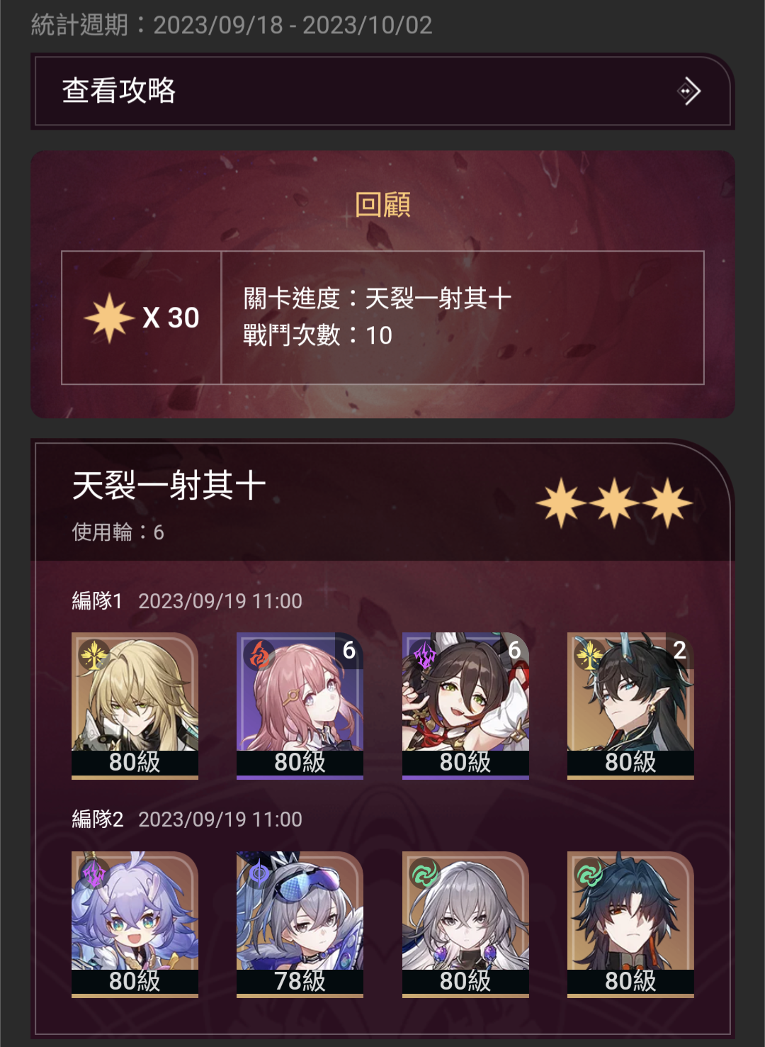This screenshot has height=1047, width=765.
Task: Select the level 78 goggles character
Action: pyautogui.click(x=300, y=924)
